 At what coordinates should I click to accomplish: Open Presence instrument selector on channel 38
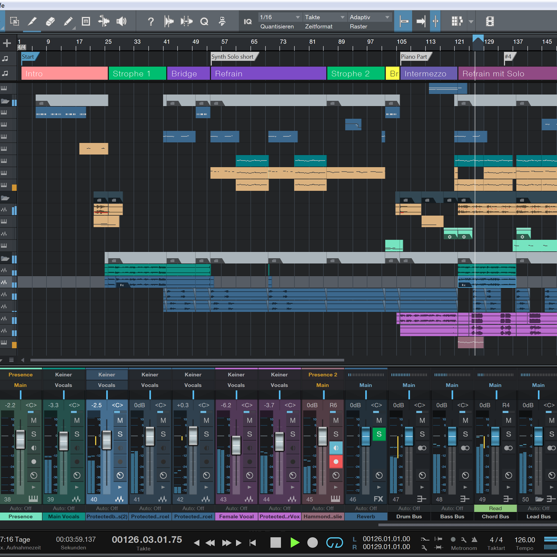(x=21, y=375)
